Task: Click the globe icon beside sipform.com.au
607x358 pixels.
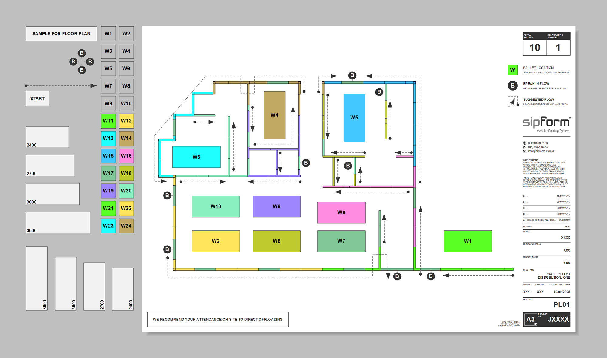Action: point(524,143)
